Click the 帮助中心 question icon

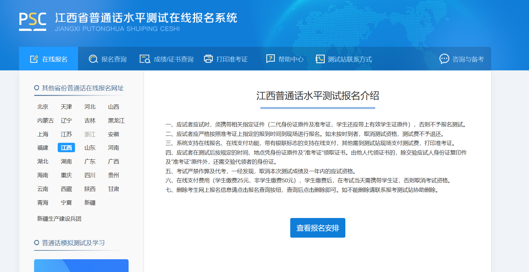tap(270, 59)
